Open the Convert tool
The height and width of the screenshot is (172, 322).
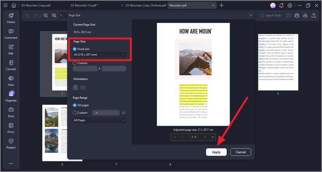(x=11, y=65)
